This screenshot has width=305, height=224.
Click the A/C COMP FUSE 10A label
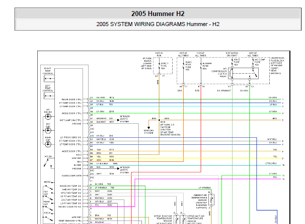point(260,62)
